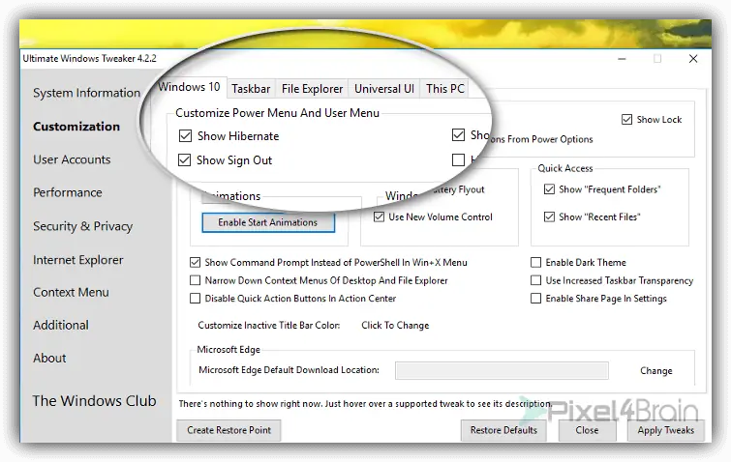Toggle the Show Sign Out checkbox
This screenshot has height=462, width=731.
185,160
